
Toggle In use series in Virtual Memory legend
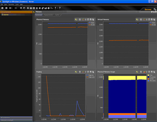pos(153,25)
